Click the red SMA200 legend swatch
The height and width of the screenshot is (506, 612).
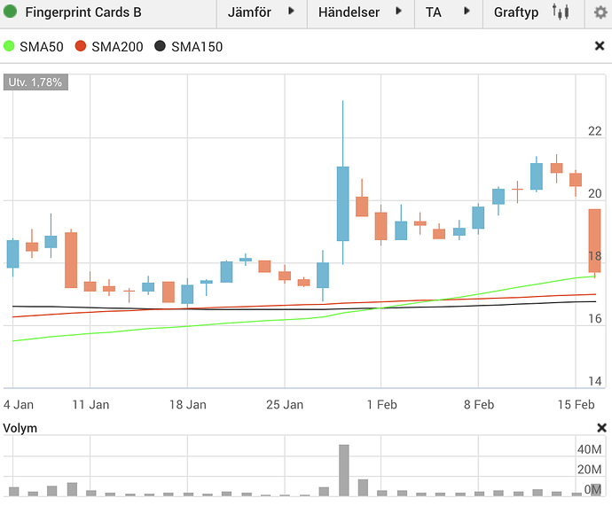pyautogui.click(x=81, y=46)
